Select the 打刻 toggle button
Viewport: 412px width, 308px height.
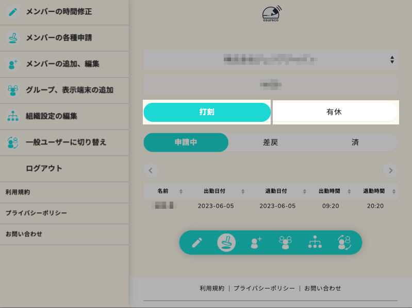pos(207,112)
